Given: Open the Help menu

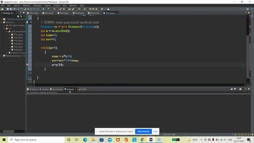Looking at the screenshot, I should (82, 6).
